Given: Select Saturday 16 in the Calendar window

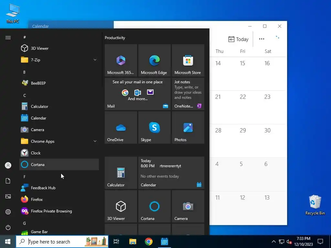Looking at the screenshot, I should pyautogui.click(x=273, y=74).
